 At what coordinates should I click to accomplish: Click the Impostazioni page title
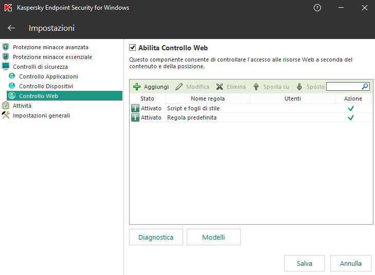[x=51, y=28]
